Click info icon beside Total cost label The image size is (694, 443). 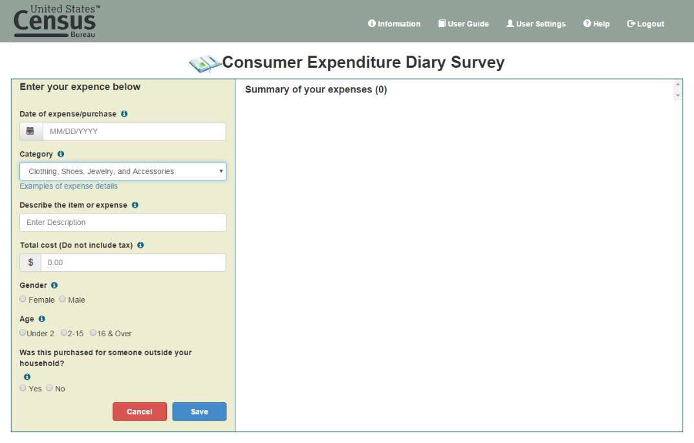(140, 245)
